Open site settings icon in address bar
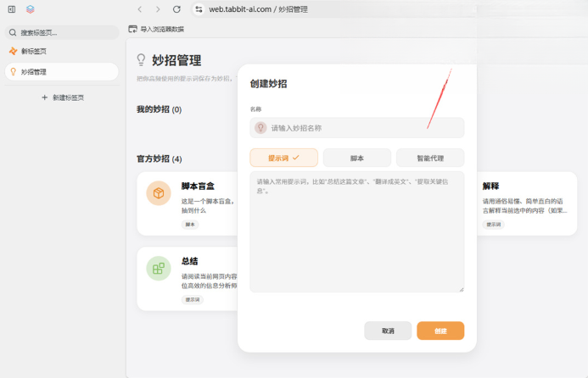 point(199,9)
